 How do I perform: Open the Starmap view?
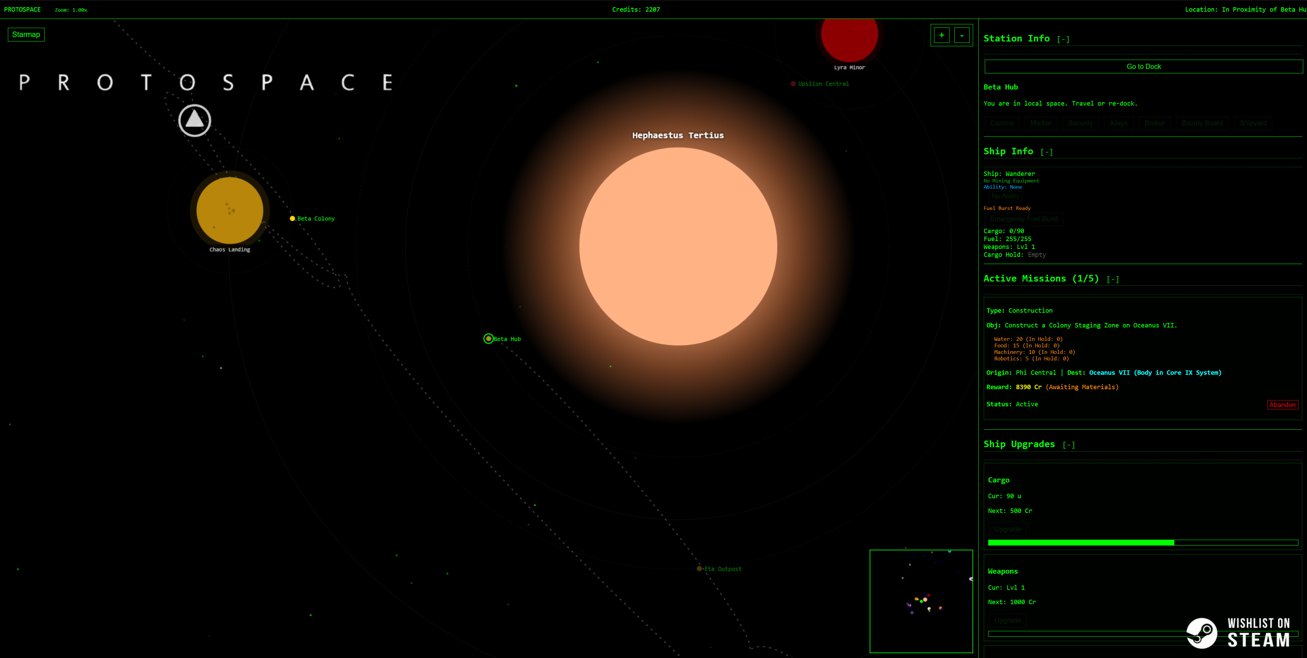[26, 35]
